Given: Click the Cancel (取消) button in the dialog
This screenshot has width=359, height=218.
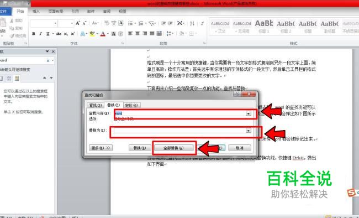Looking at the screenshot, I should (240, 148).
